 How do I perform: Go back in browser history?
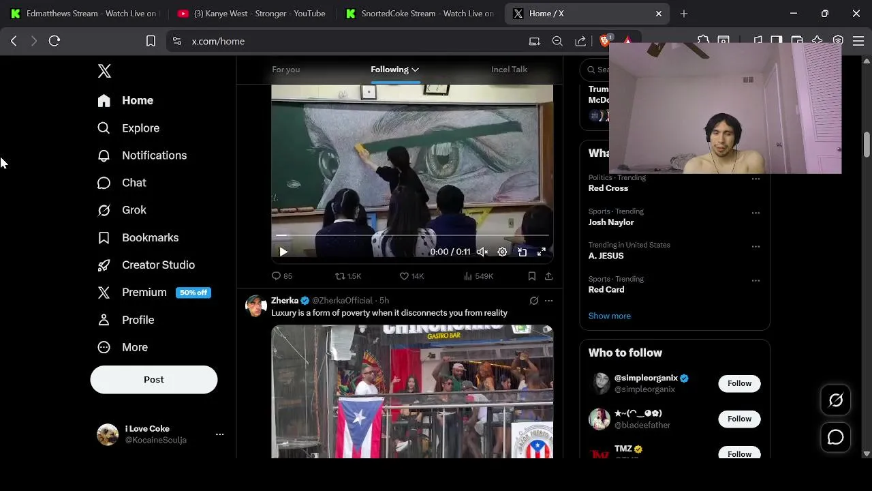(14, 41)
